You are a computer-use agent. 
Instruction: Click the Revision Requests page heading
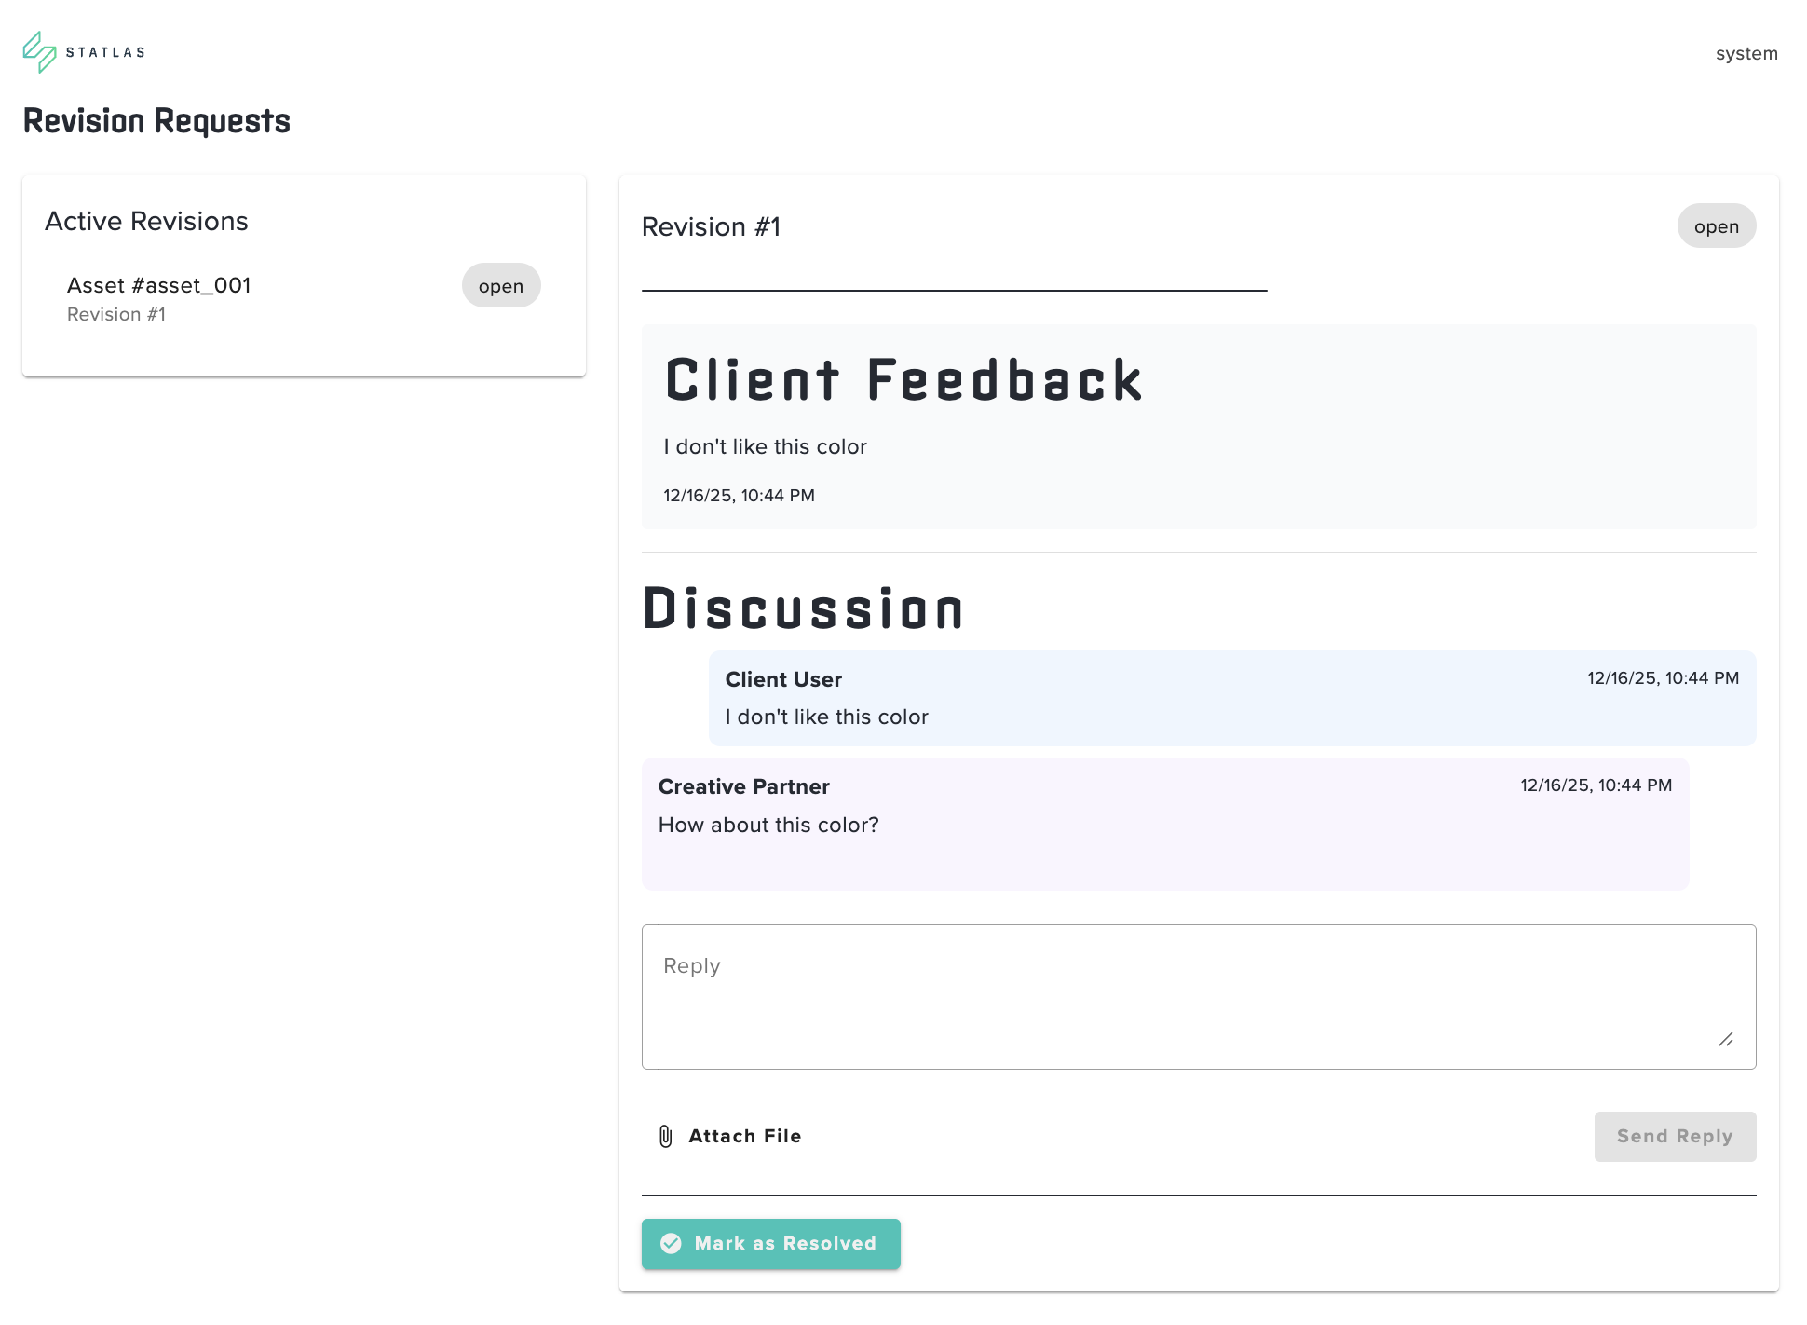[x=156, y=121]
